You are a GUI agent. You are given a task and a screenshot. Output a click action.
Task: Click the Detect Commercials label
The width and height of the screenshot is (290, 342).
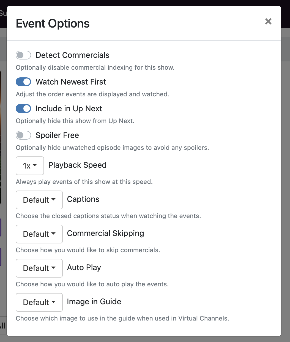pyautogui.click(x=72, y=55)
